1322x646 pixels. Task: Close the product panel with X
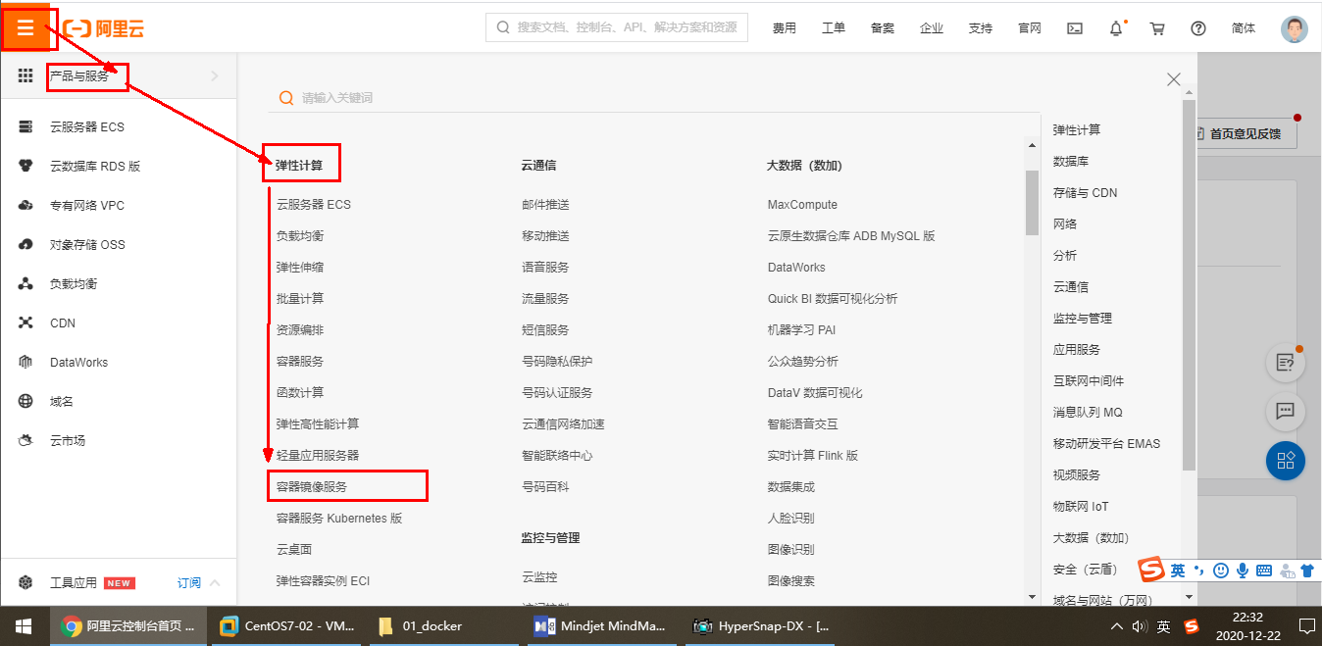(1173, 79)
